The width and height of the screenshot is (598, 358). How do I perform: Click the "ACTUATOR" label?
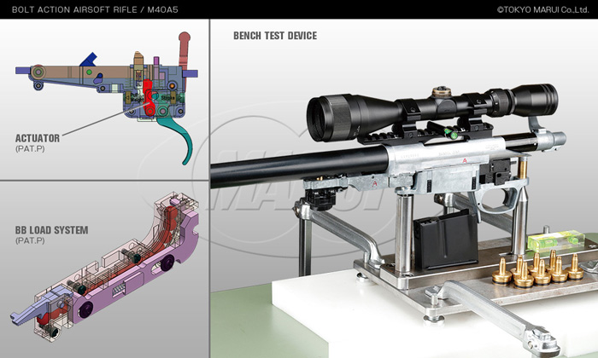[38, 138]
